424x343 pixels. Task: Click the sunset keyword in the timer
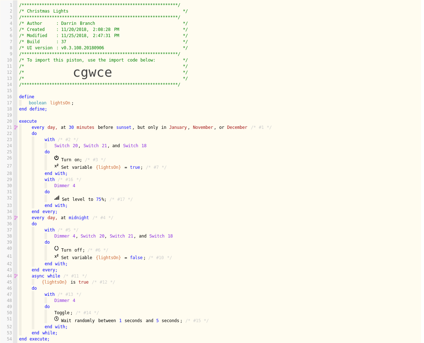tap(124, 127)
